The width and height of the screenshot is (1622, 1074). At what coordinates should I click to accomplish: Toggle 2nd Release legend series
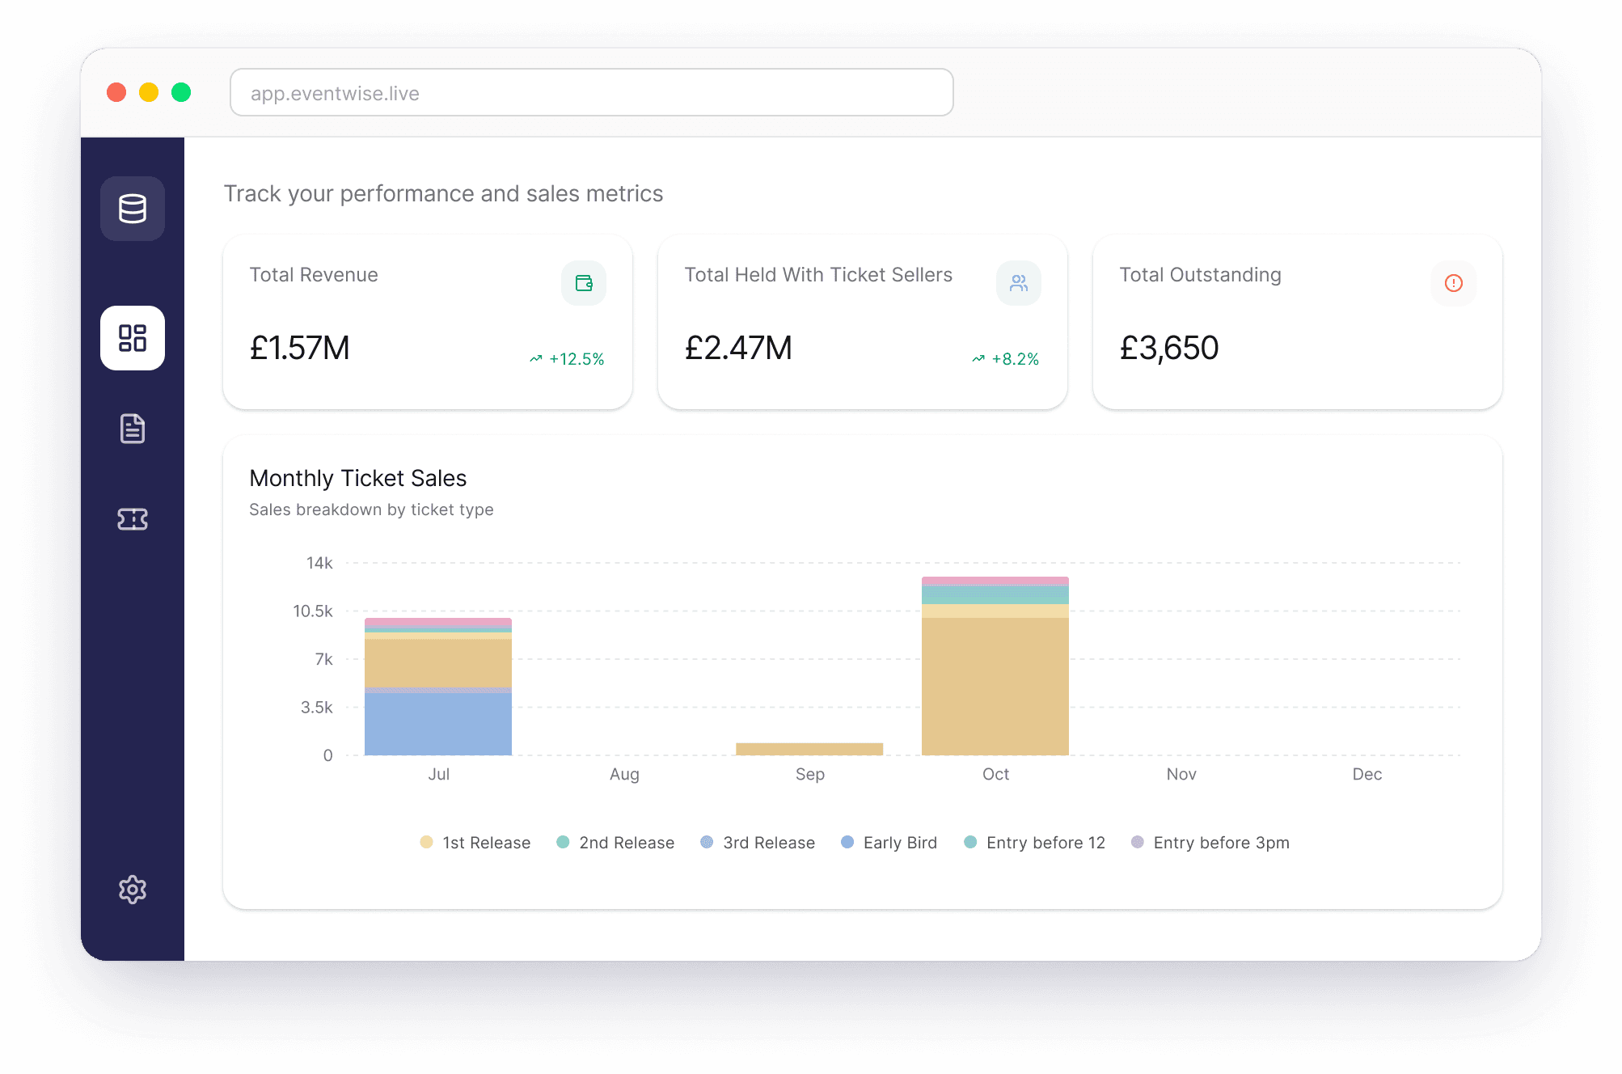pyautogui.click(x=616, y=843)
